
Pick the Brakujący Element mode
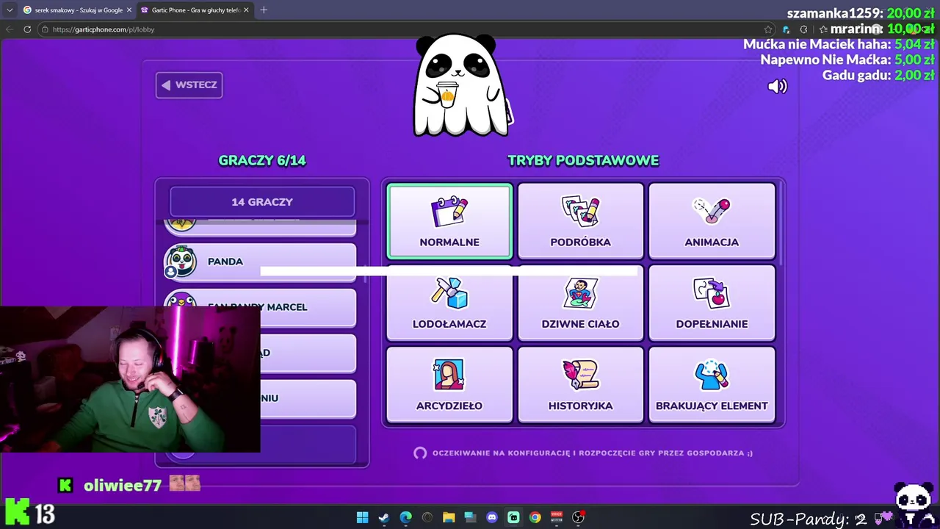tap(712, 385)
